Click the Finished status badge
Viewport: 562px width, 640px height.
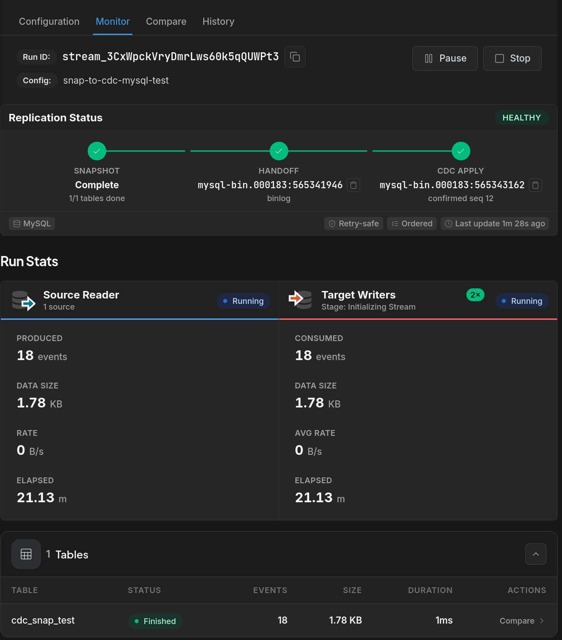coord(155,621)
